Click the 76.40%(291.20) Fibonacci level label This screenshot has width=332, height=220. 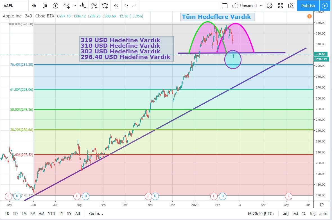click(x=22, y=65)
